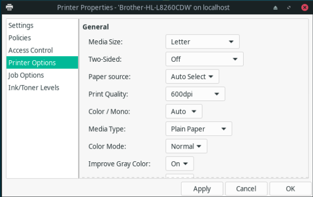This screenshot has width=313, height=197.
Task: Click the keep-above arrow icon in title bar
Action: [275, 8]
